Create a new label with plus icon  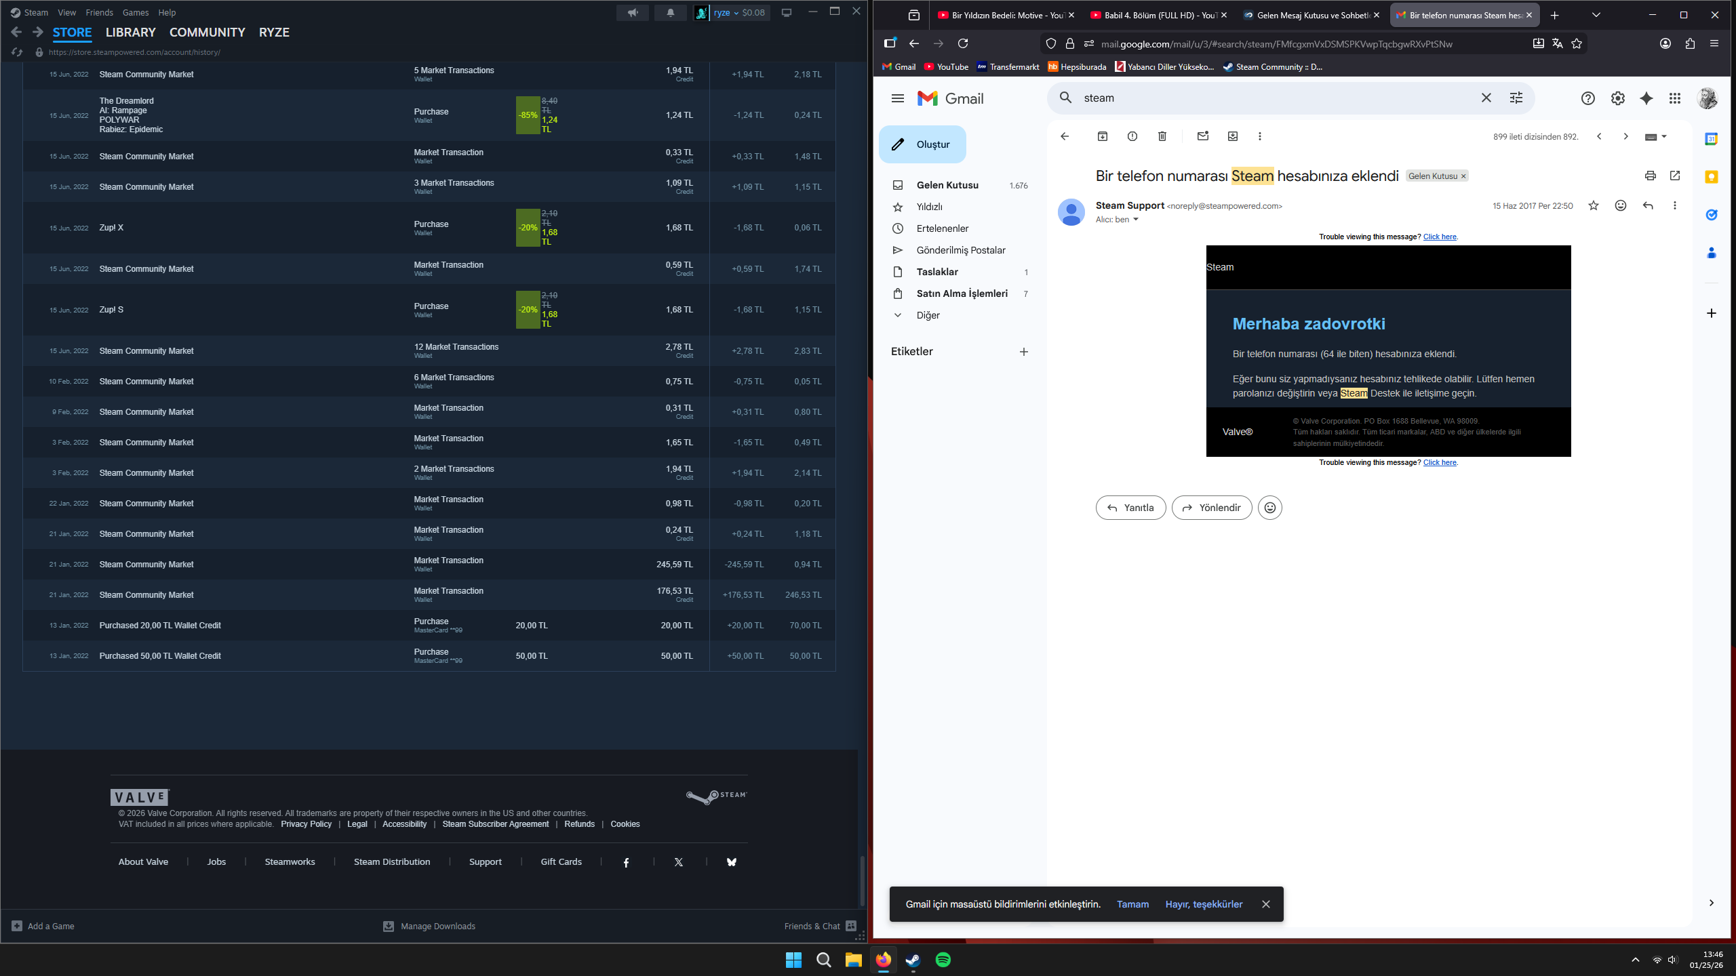click(x=1024, y=352)
